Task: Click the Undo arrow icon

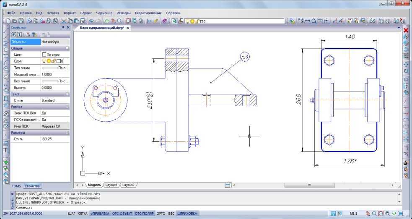Action: point(91,21)
